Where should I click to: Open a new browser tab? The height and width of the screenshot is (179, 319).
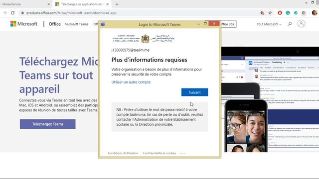[x=117, y=4]
